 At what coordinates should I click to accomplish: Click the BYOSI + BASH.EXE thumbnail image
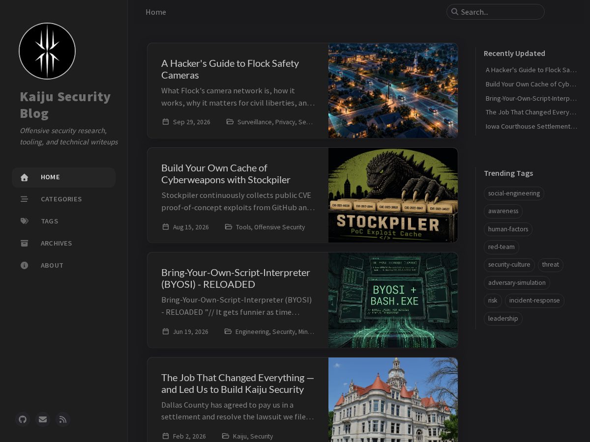(x=393, y=300)
